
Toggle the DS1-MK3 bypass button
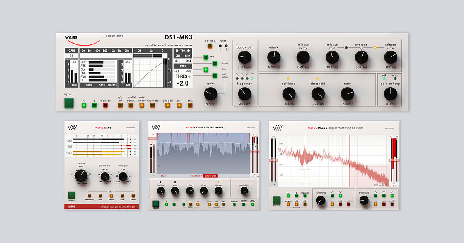coord(69,103)
